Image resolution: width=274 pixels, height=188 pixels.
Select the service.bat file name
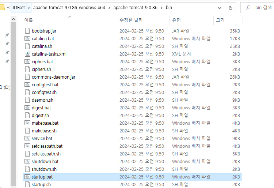coord(42,139)
